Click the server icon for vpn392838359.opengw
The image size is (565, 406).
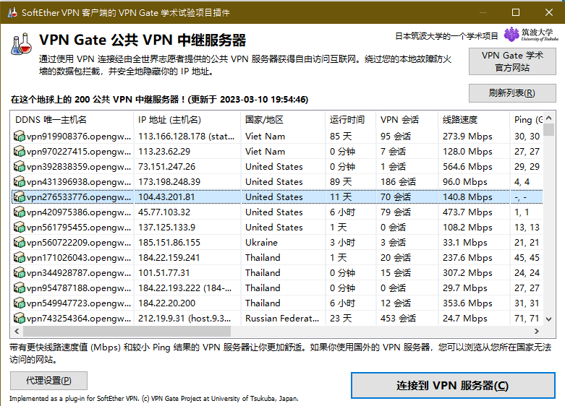19,166
